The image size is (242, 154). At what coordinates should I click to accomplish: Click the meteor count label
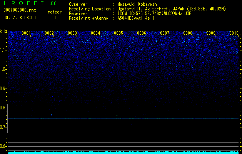(x=55, y=12)
